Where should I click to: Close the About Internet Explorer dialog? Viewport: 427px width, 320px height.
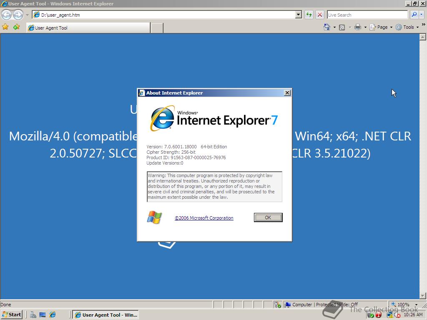point(287,93)
